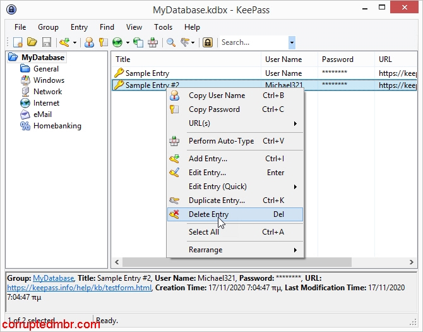Expand the Rearrange submenu

[235, 250]
